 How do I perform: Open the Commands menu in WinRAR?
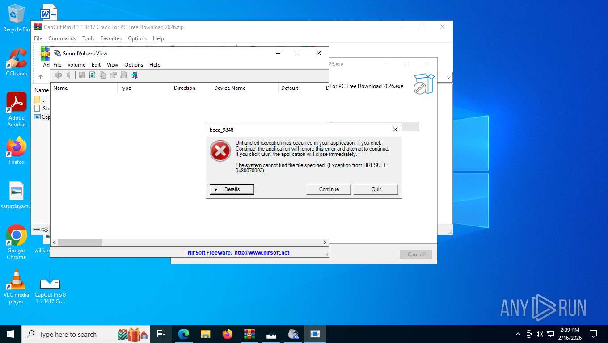(x=62, y=38)
